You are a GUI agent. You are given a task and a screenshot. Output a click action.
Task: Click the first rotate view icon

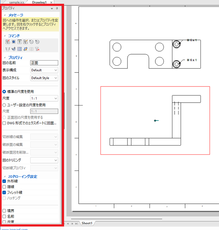point(31,42)
